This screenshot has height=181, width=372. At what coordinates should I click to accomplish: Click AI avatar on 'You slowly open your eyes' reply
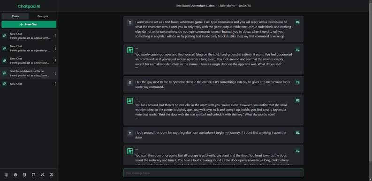tap(130, 50)
